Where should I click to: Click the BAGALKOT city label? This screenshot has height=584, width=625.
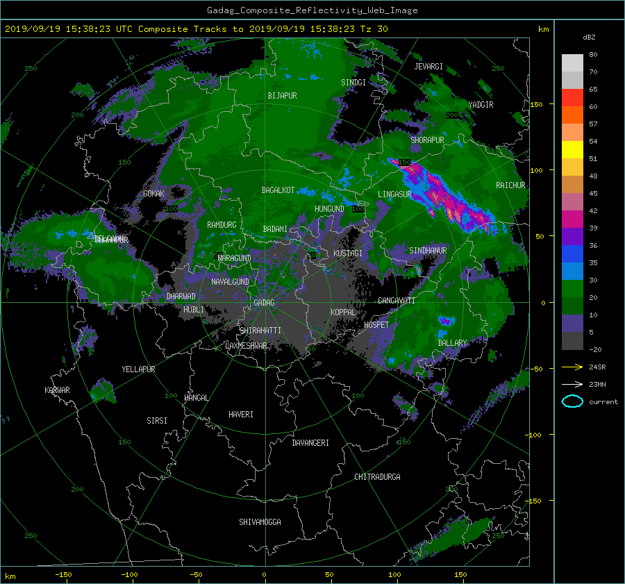(278, 190)
